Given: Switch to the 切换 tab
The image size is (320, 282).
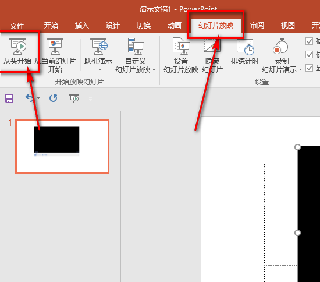Looking at the screenshot, I should pos(144,26).
